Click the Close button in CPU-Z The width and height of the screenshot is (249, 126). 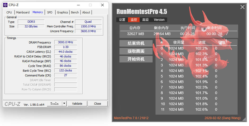pyautogui.click(x=97, y=104)
